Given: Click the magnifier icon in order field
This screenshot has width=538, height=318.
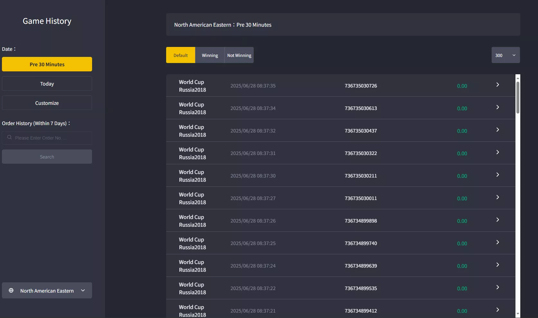Looking at the screenshot, I should (10, 138).
